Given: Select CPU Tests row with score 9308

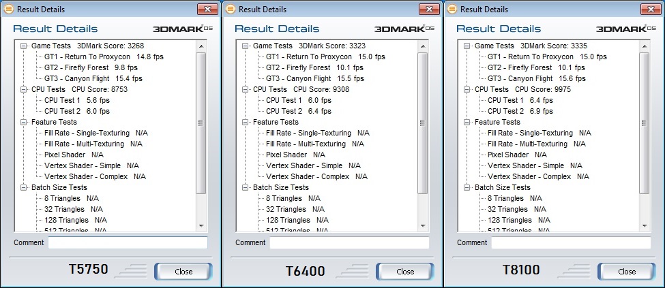Looking at the screenshot, I should pos(301,89).
